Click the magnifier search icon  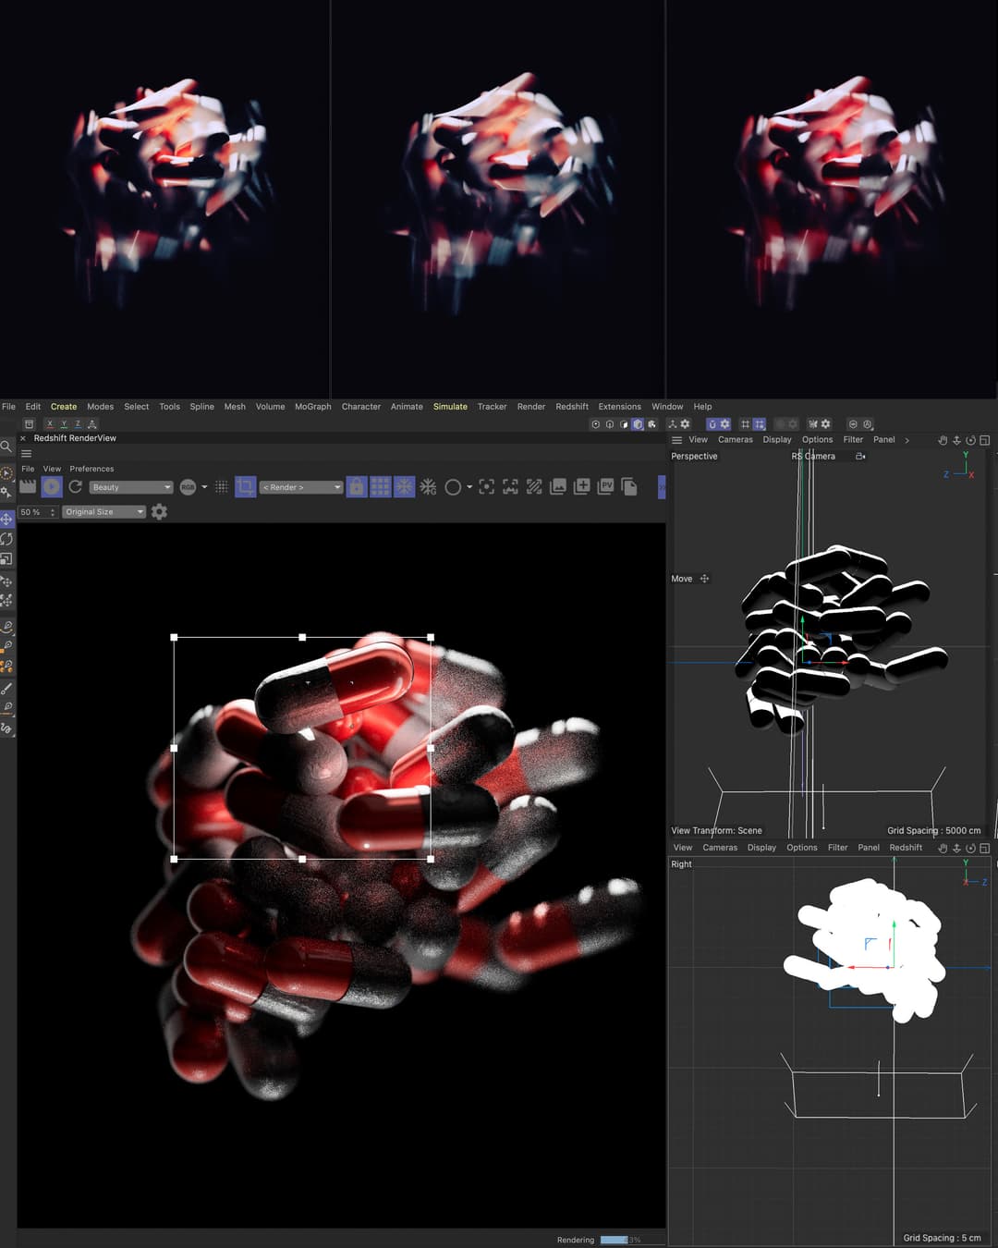[x=6, y=447]
